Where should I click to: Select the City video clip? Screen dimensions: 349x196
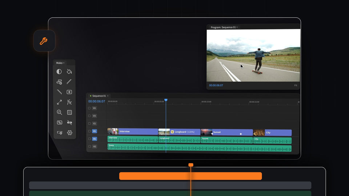click(x=272, y=133)
